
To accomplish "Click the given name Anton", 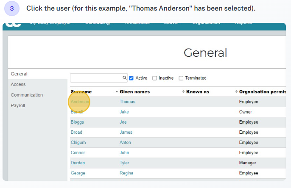I will (x=125, y=142).
